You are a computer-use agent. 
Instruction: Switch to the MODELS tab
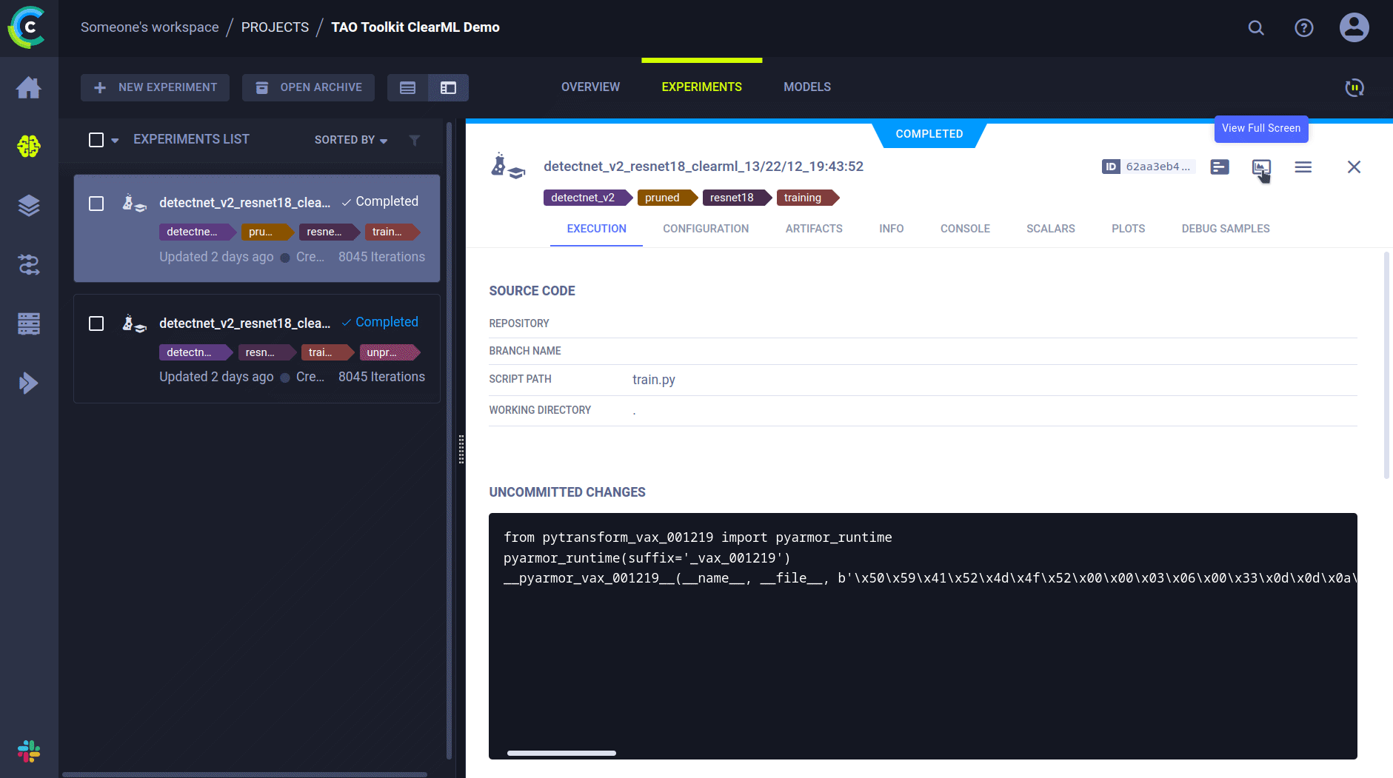coord(807,87)
